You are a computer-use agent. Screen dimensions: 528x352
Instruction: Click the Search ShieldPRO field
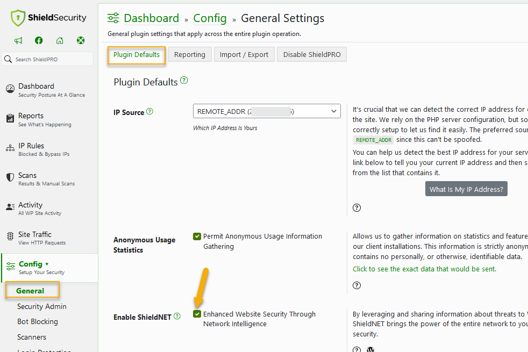point(47,59)
